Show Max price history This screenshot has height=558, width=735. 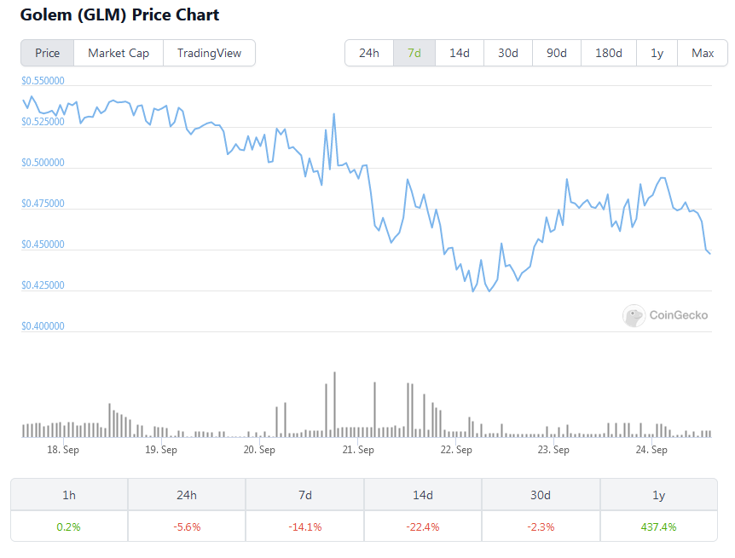tap(703, 53)
